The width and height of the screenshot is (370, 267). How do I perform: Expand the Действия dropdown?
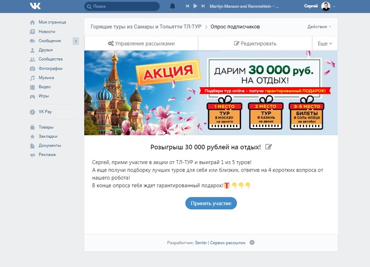coord(319,26)
